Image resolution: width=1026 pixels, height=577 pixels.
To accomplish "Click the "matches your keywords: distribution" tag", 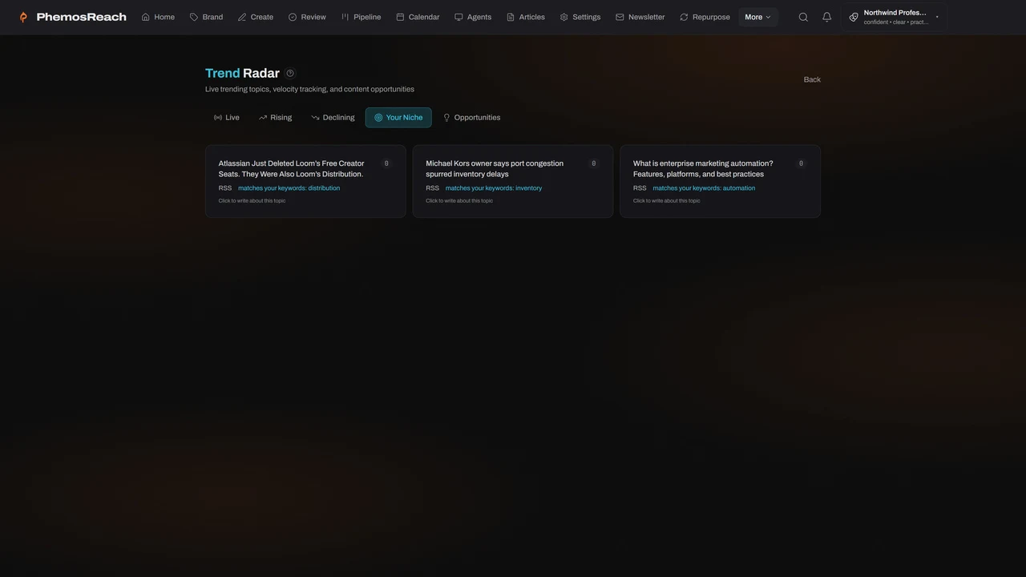I will click(289, 188).
